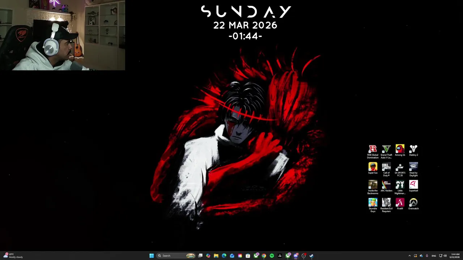This screenshot has width=463, height=260.
Task: Launch the Grand Theft Auto V shortcut
Action: pyautogui.click(x=386, y=152)
